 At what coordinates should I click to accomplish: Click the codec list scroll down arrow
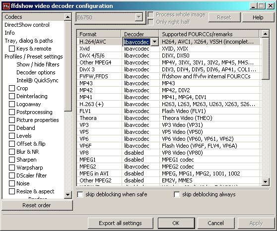click(x=266, y=181)
